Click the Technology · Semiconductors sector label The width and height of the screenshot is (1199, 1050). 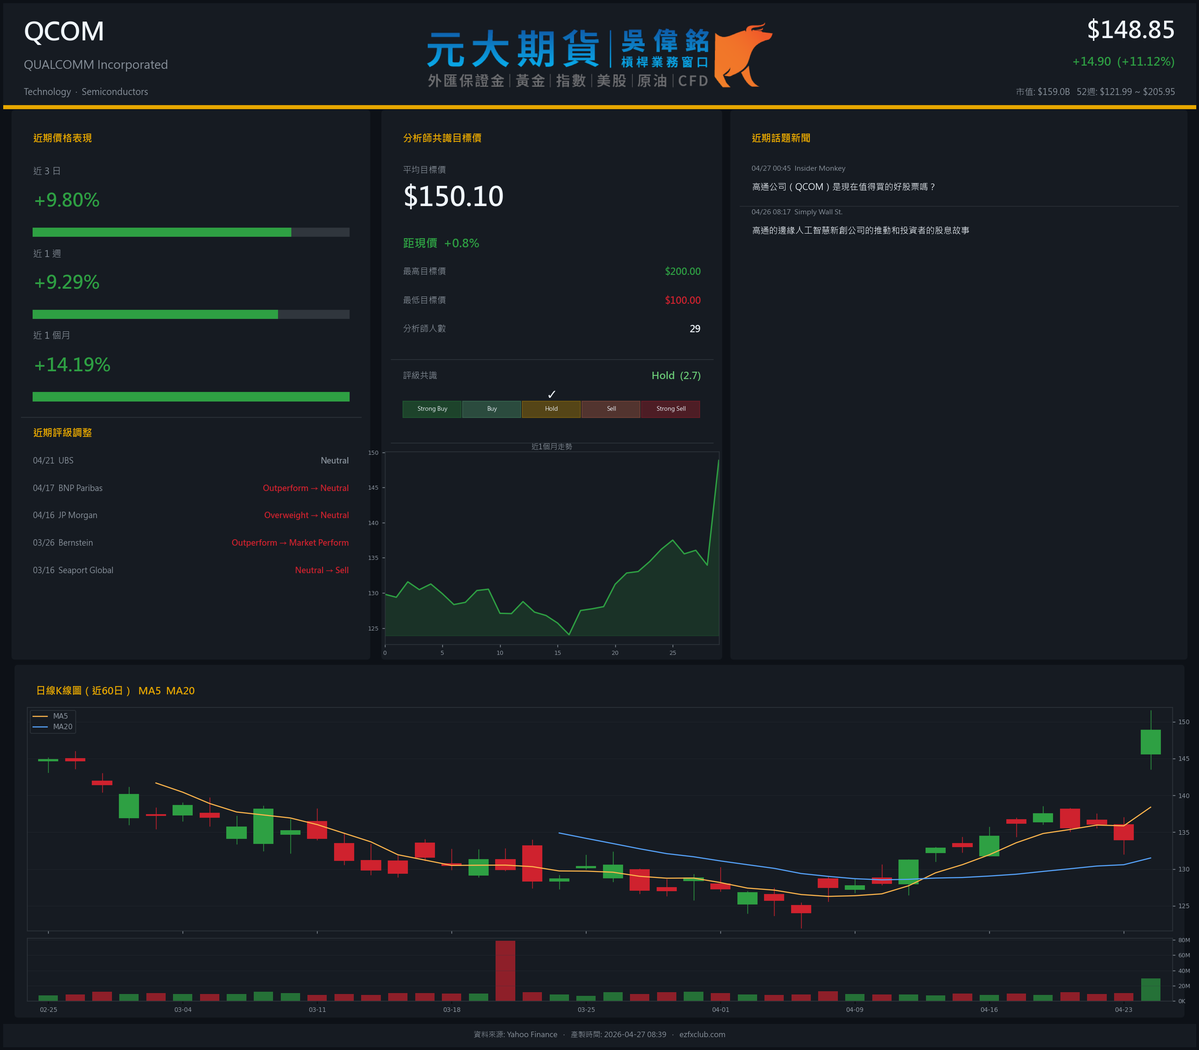[85, 91]
